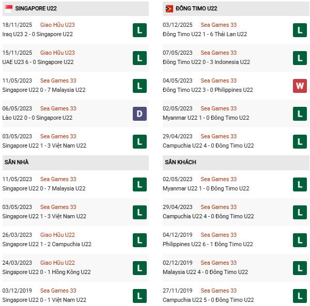Click L badge for Hồng Kông U22 match
Viewport: 310px width, 306px height.
[x=139, y=268]
